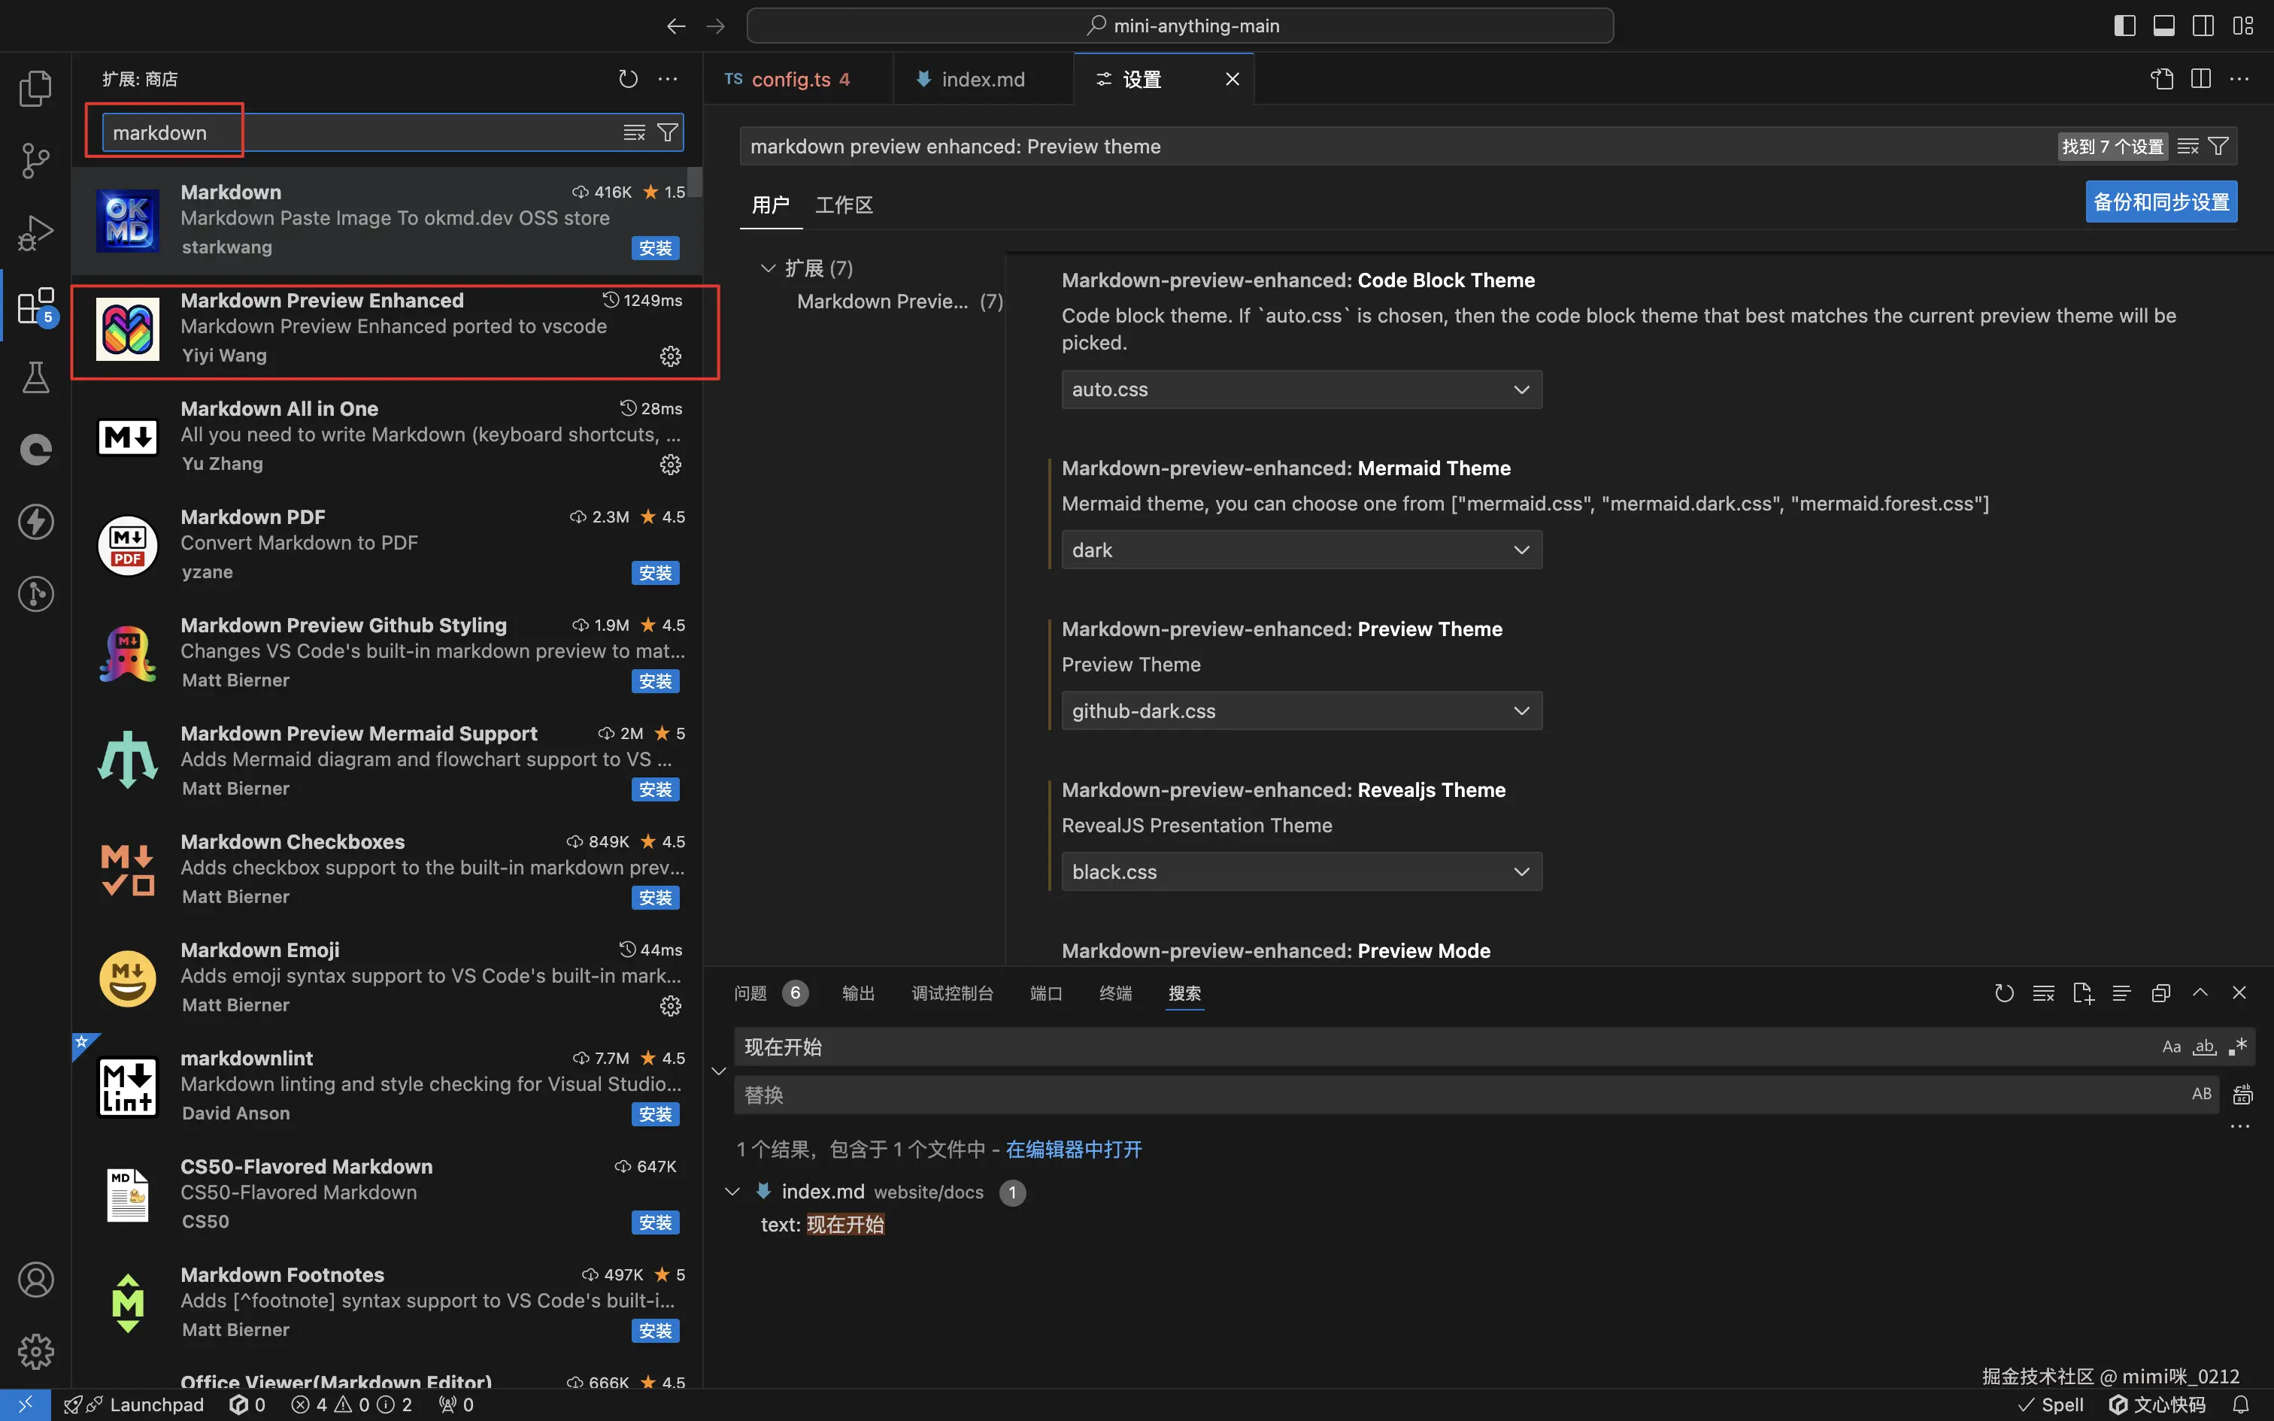This screenshot has height=1421, width=2274.
Task: Toggle Use Regular Expression in search
Action: click(2239, 1047)
